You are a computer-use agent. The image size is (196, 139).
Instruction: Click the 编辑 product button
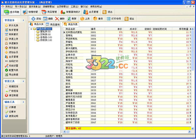click(48, 19)
